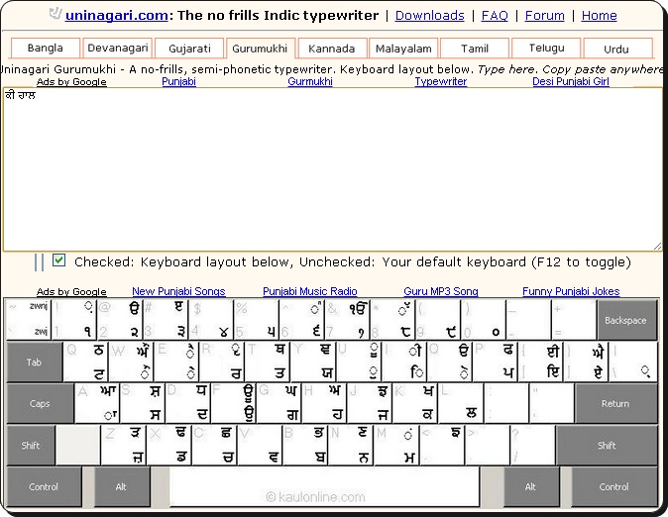Click the A key on the virtual keyboard

pos(97,403)
